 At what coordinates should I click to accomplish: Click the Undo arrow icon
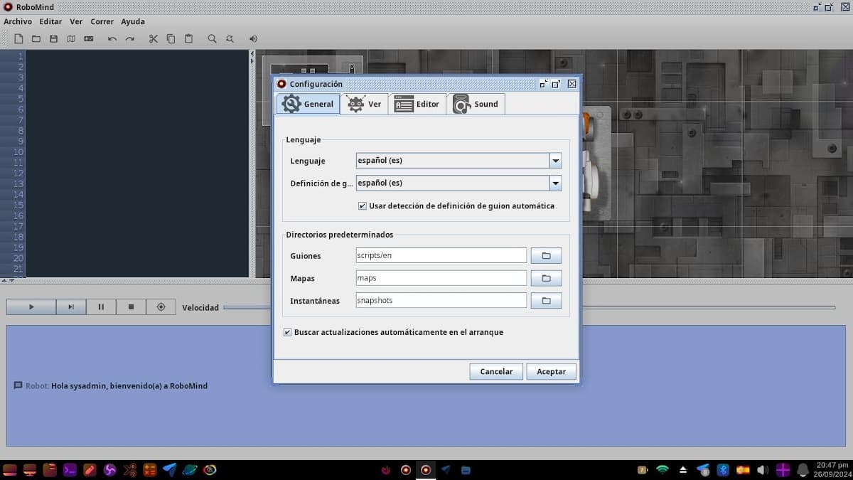click(112, 38)
